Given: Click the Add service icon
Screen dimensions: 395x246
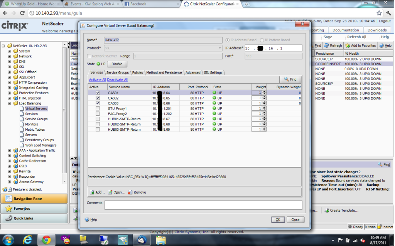Looking at the screenshot, I should pyautogui.click(x=92, y=192).
